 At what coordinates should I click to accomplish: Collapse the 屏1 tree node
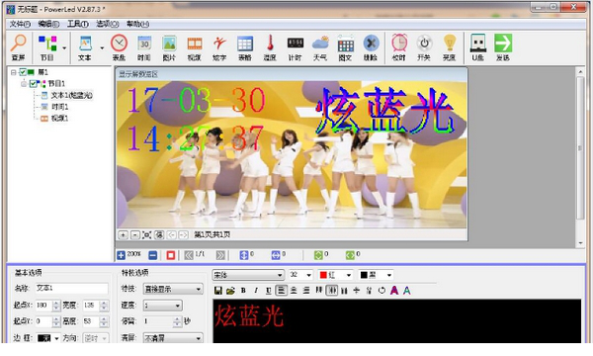13,72
